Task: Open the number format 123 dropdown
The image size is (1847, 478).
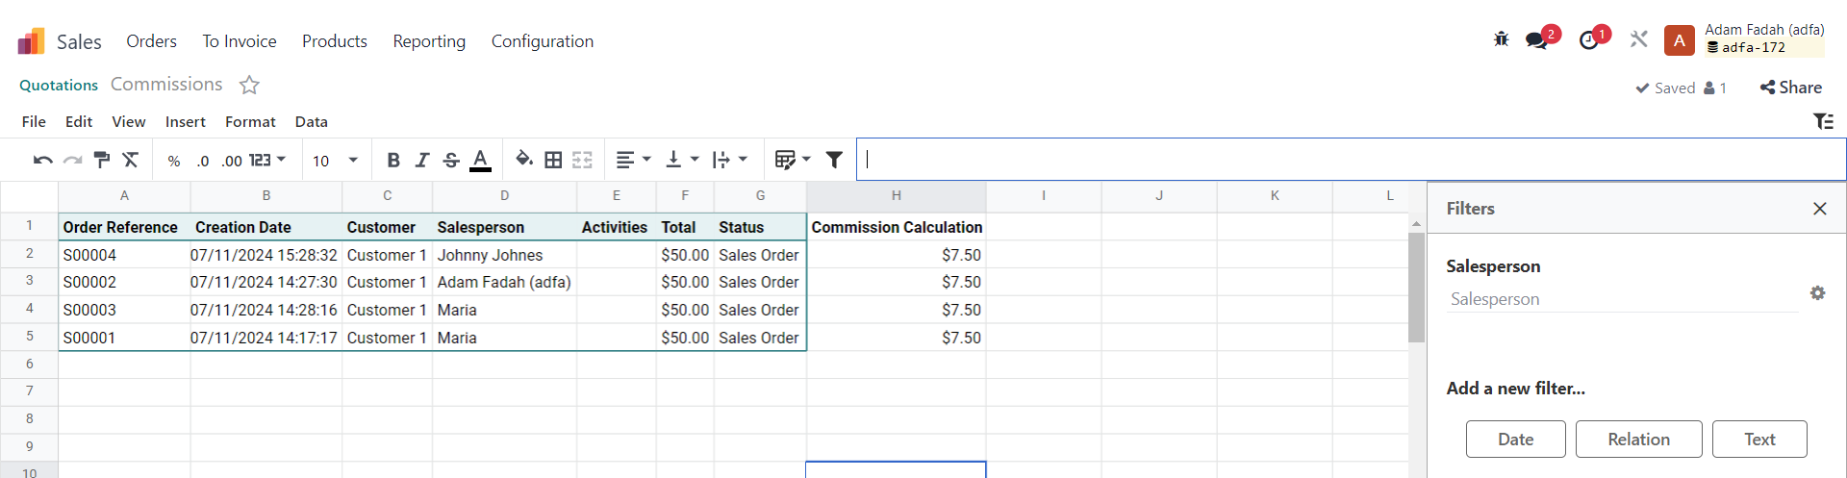Action: pos(267,160)
